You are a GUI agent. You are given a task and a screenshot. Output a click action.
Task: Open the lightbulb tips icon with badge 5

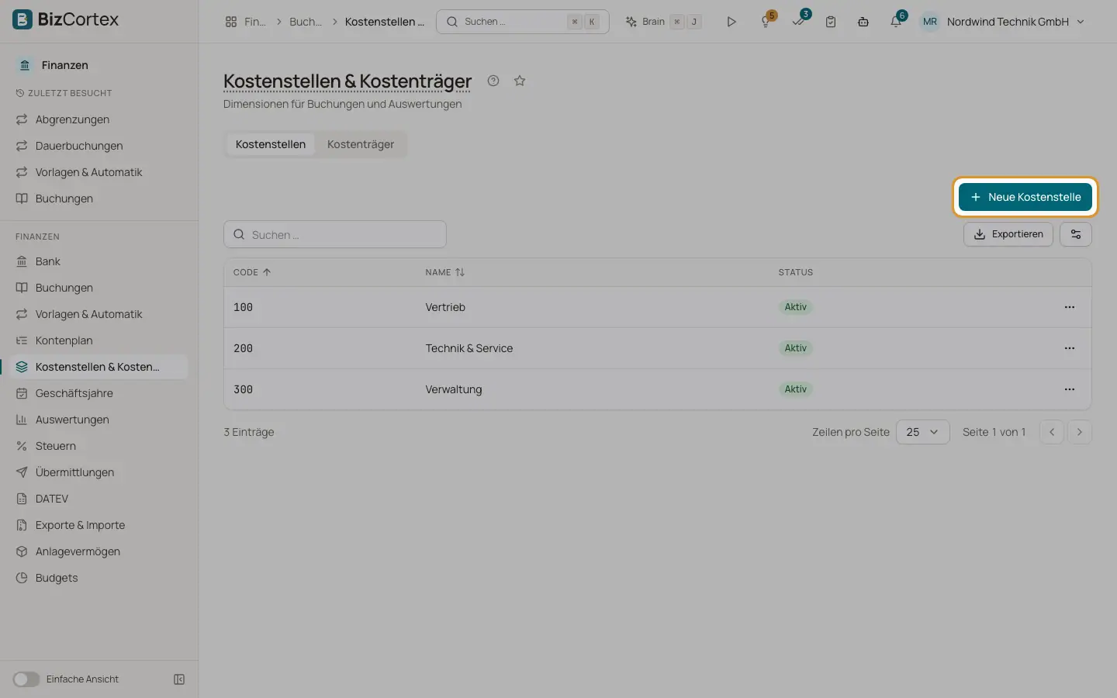click(766, 22)
